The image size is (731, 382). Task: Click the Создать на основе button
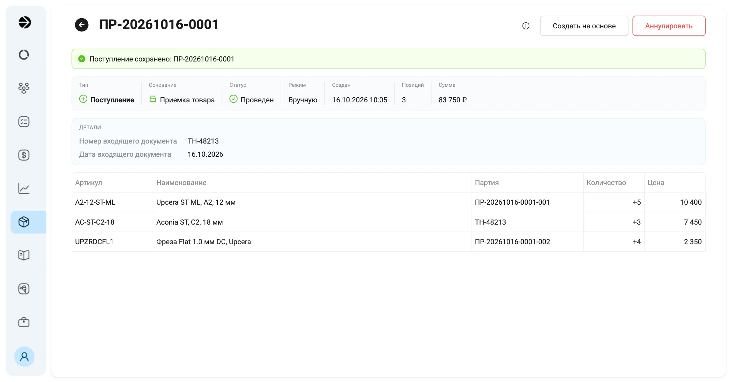pyautogui.click(x=584, y=26)
